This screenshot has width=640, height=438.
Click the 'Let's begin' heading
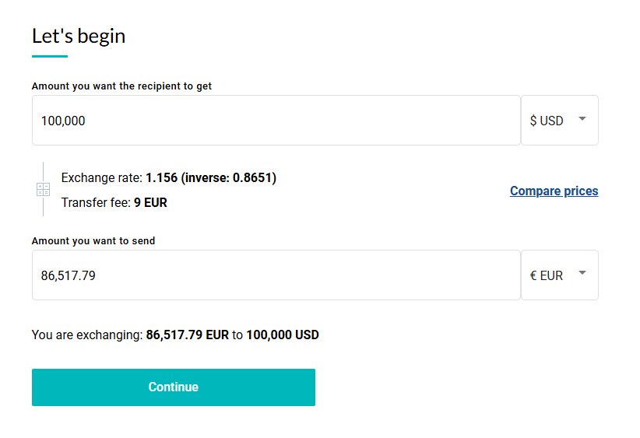pos(79,36)
